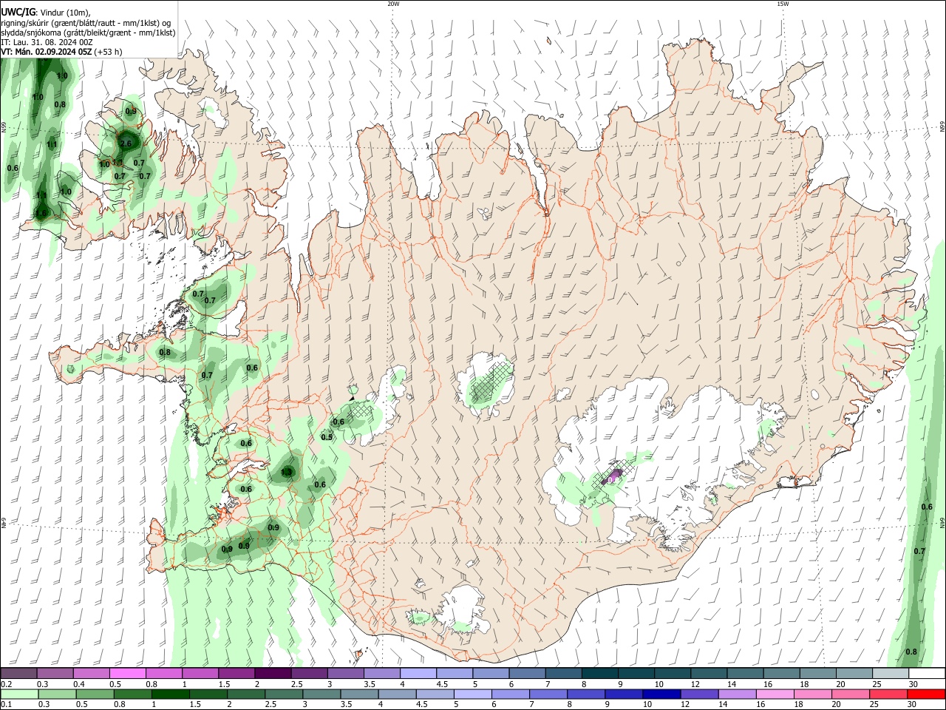Click the 'rigning/skúrir' line in the title box
946x710 pixels.
pos(85,23)
